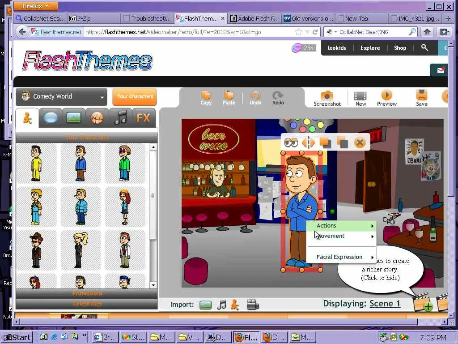
Task: Click the FlashThemes logo
Action: 87,60
